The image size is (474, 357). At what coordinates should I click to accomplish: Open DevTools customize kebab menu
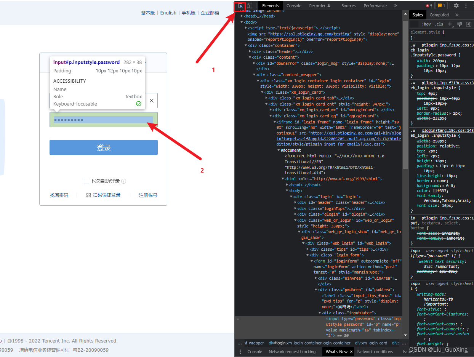coord(466,6)
